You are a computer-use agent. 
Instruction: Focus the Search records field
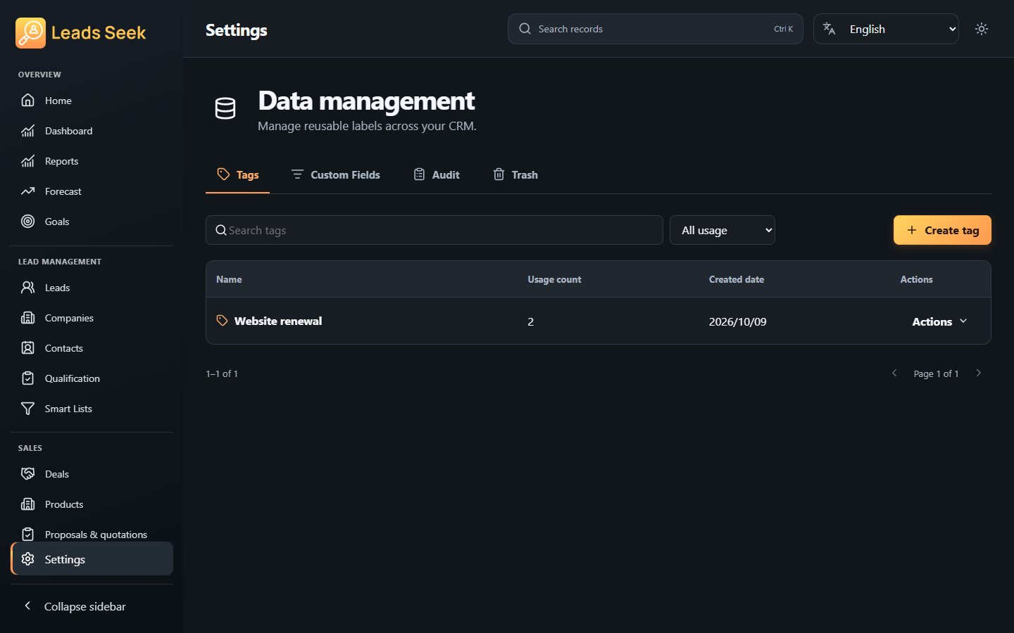656,29
